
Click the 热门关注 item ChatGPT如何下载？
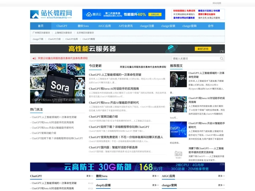click(57, 138)
